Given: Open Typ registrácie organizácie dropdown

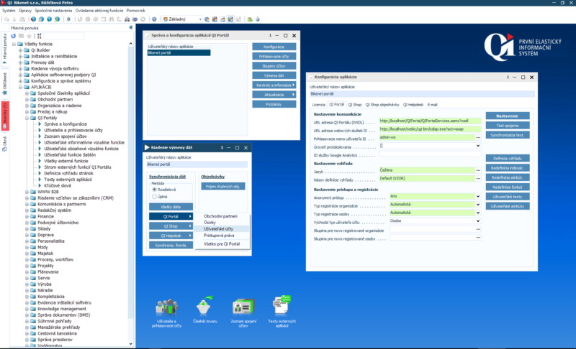Looking at the screenshot, I should pos(478,205).
